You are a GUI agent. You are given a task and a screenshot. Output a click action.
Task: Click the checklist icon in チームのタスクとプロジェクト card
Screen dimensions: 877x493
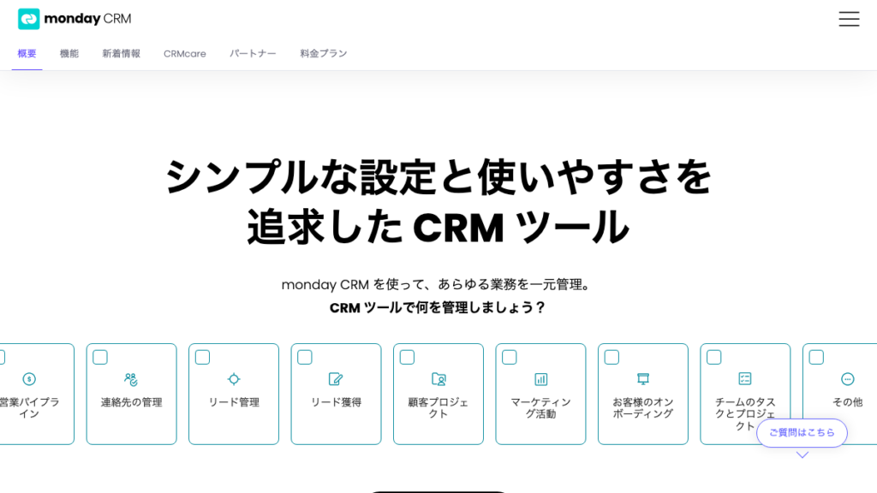[x=745, y=378]
